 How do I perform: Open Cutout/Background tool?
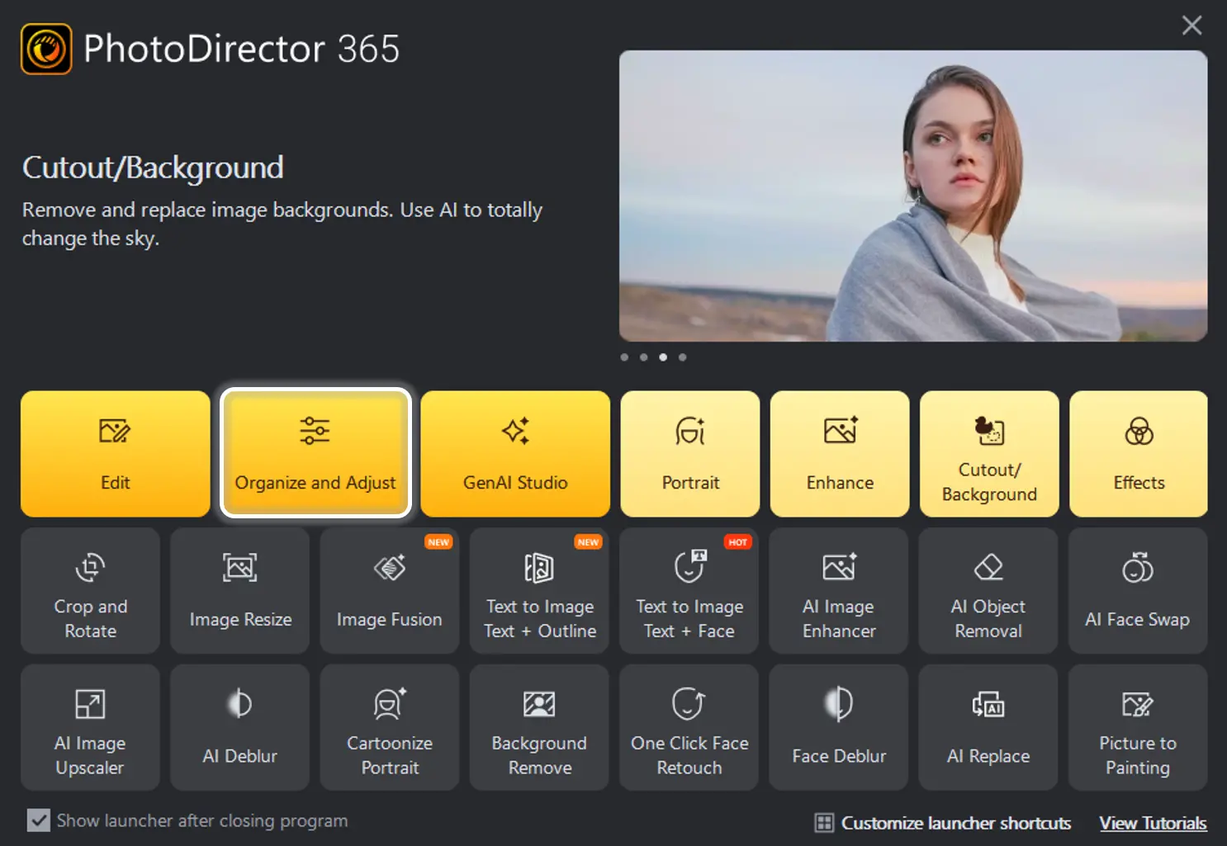(x=988, y=453)
